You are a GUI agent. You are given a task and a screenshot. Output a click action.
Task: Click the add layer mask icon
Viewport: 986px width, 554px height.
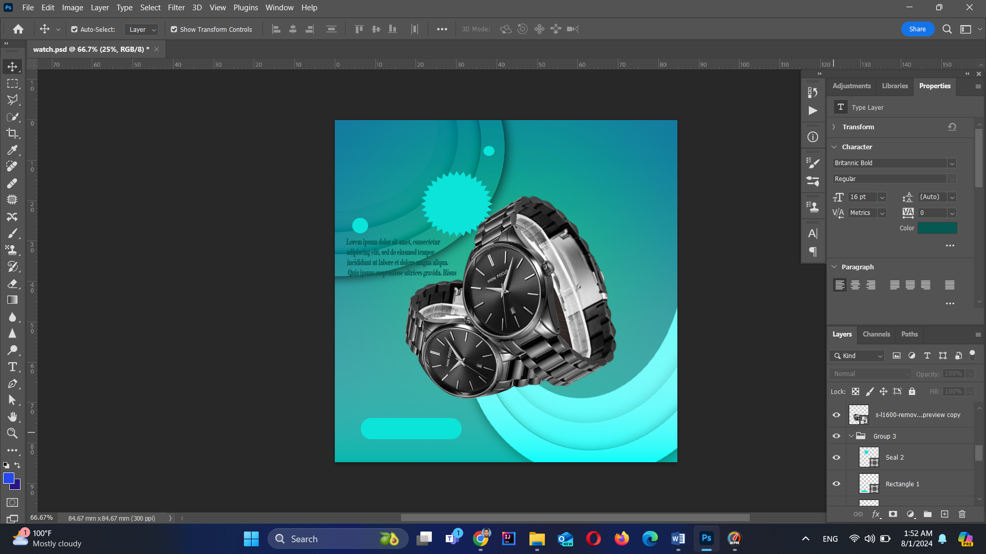click(x=893, y=514)
